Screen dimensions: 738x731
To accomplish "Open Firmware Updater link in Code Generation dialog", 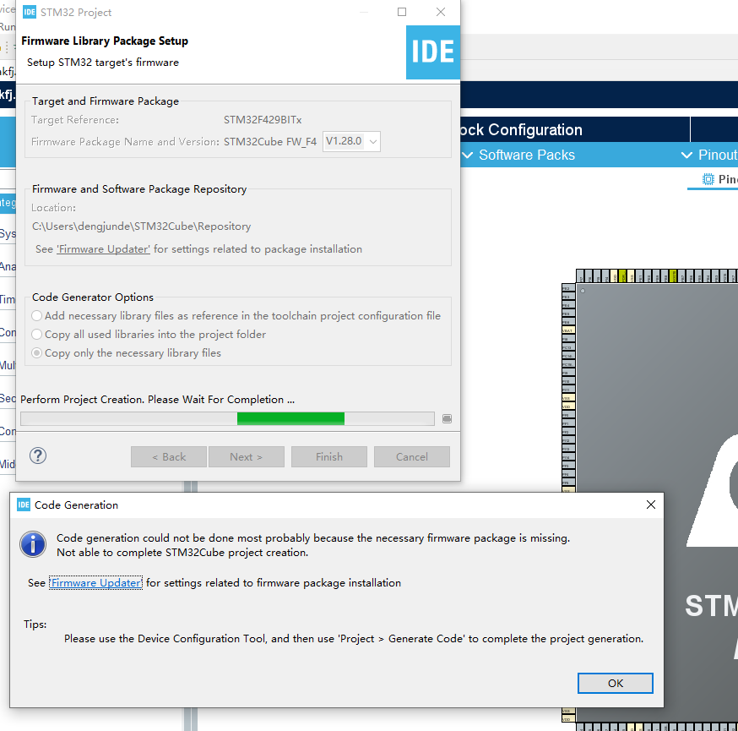I will pyautogui.click(x=96, y=583).
